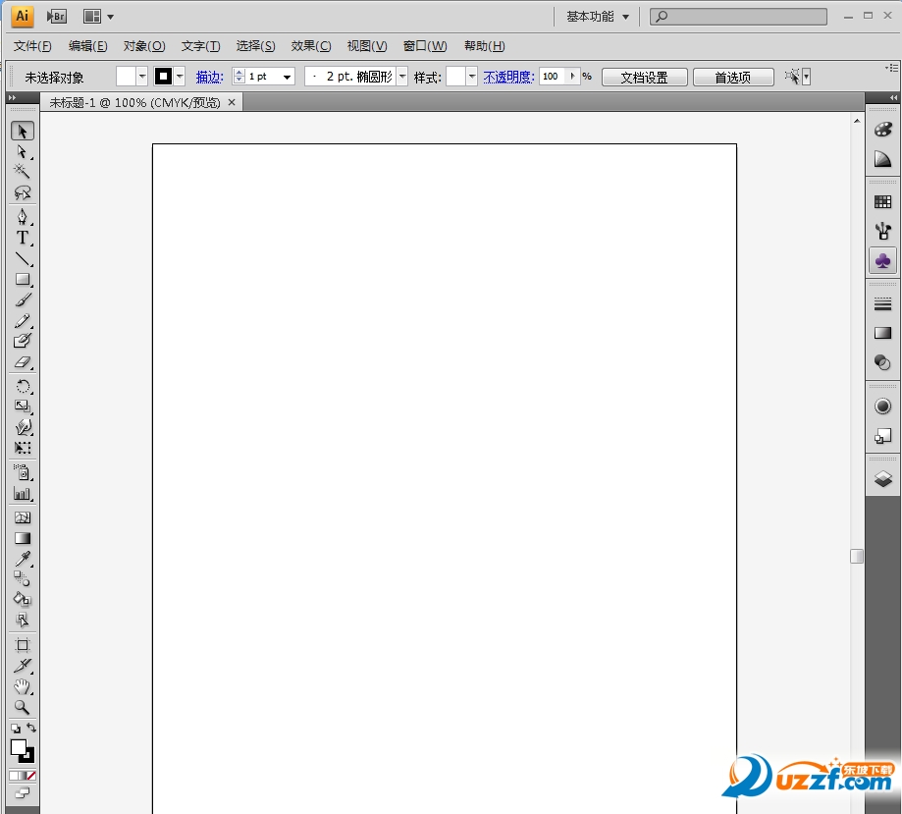Viewport: 902px width, 814px height.
Task: Swap fill and stroke colors
Action: [x=31, y=728]
